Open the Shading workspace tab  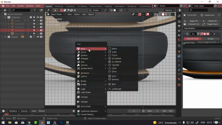(108, 6)
